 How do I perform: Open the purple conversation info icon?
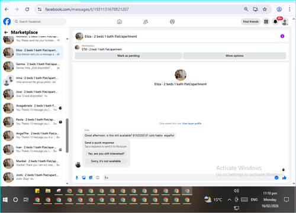tap(282, 36)
